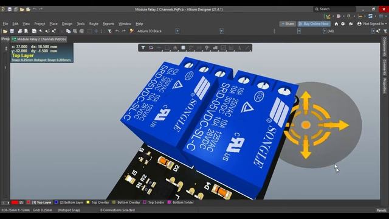Click the blue Bottom Layer color swatch
389x219 pixels.
[57, 203]
